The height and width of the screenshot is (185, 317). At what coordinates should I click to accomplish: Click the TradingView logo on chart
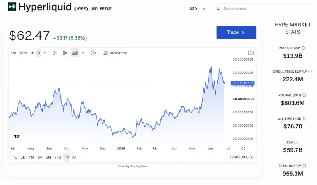17,137
